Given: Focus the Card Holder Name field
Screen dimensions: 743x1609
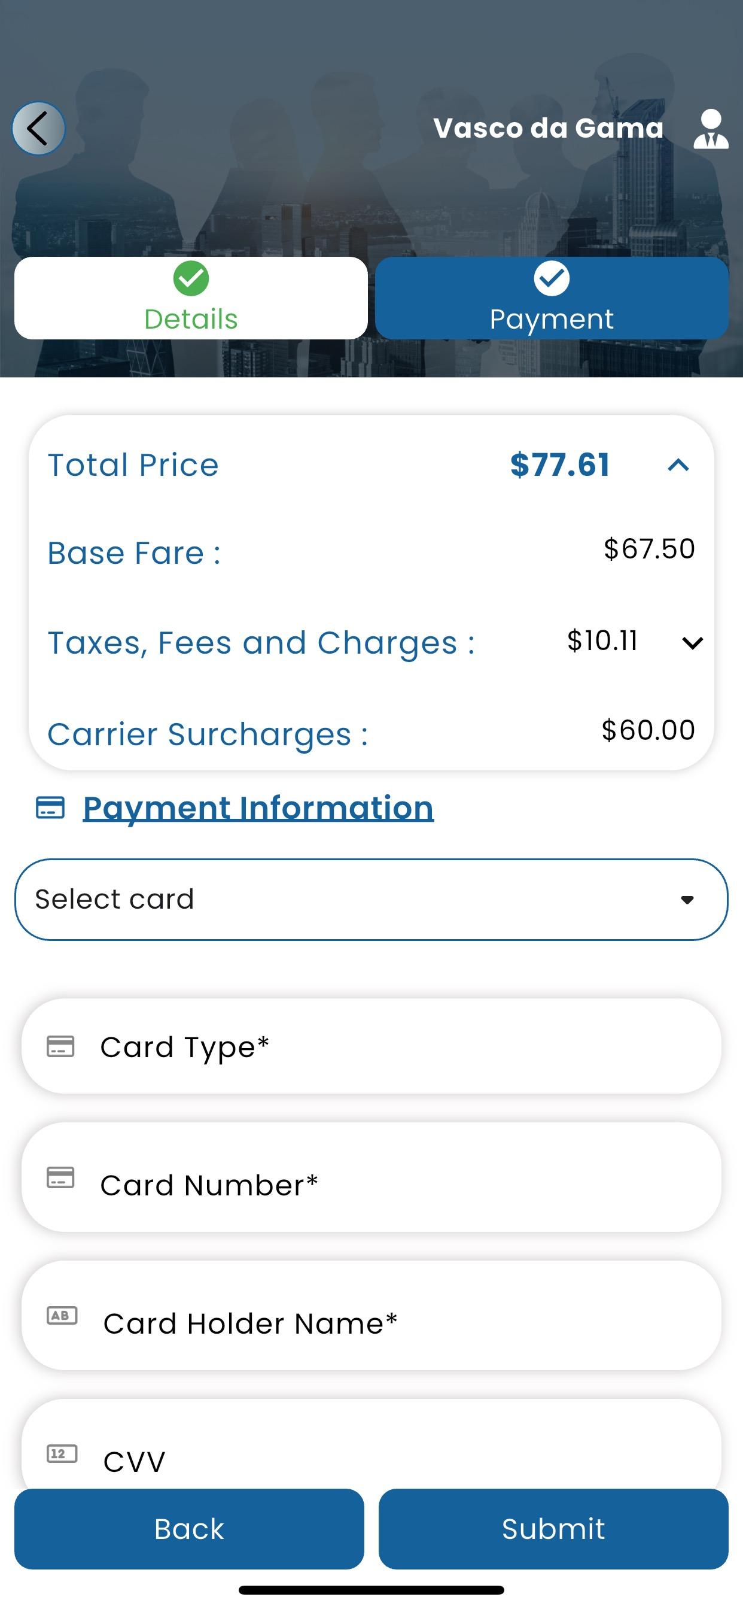Looking at the screenshot, I should [x=371, y=1316].
